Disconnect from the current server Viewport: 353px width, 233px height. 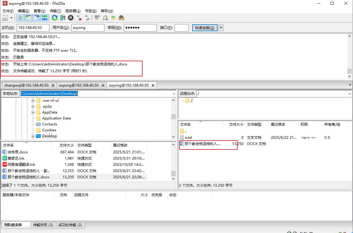click(79, 18)
